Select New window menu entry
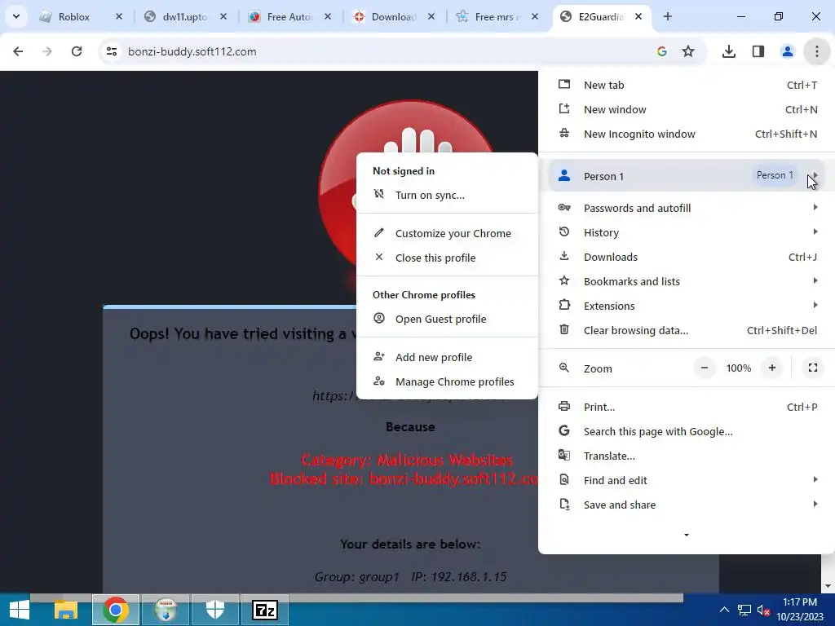 [x=687, y=110]
